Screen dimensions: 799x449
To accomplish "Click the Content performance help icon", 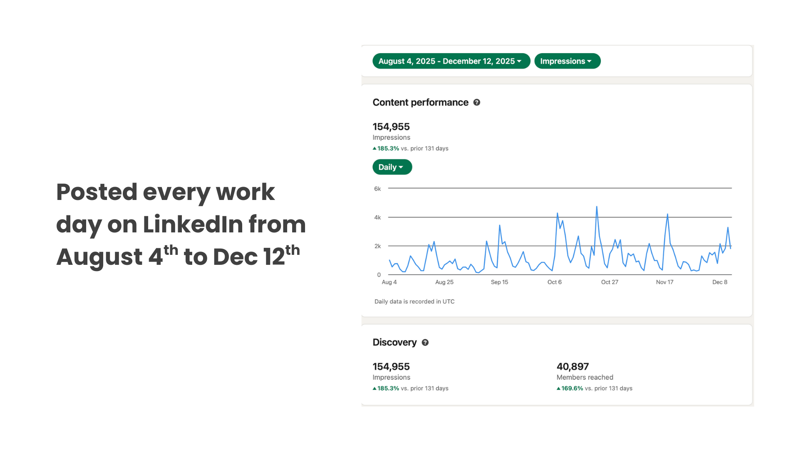I will (477, 102).
